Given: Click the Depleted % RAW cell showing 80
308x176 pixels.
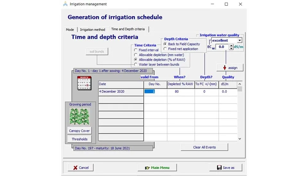Looking at the screenshot, I should point(180,92).
